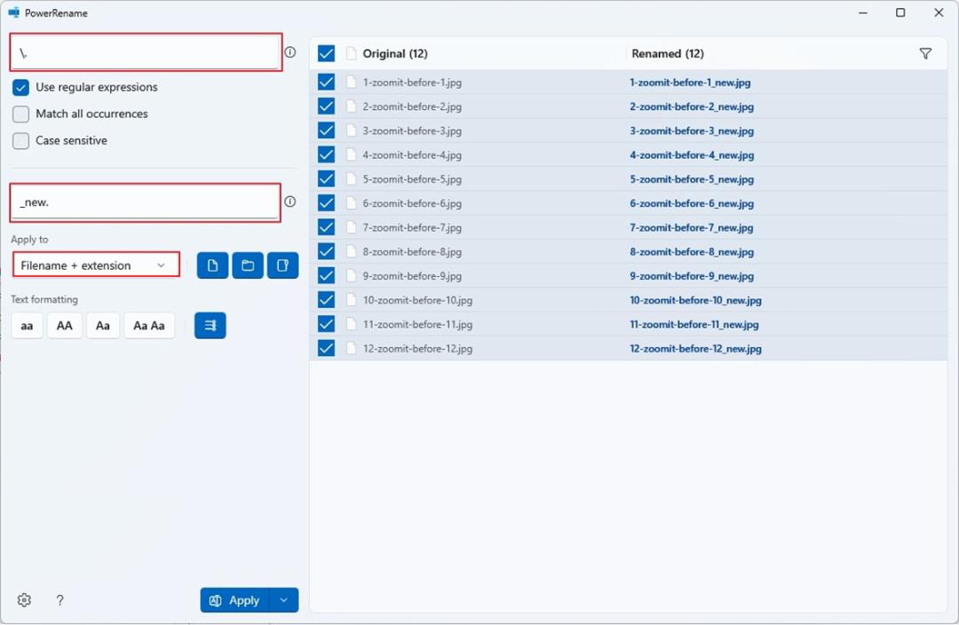The width and height of the screenshot is (959, 625).
Task: Click the 'Renamed (12)' column header
Action: click(668, 54)
